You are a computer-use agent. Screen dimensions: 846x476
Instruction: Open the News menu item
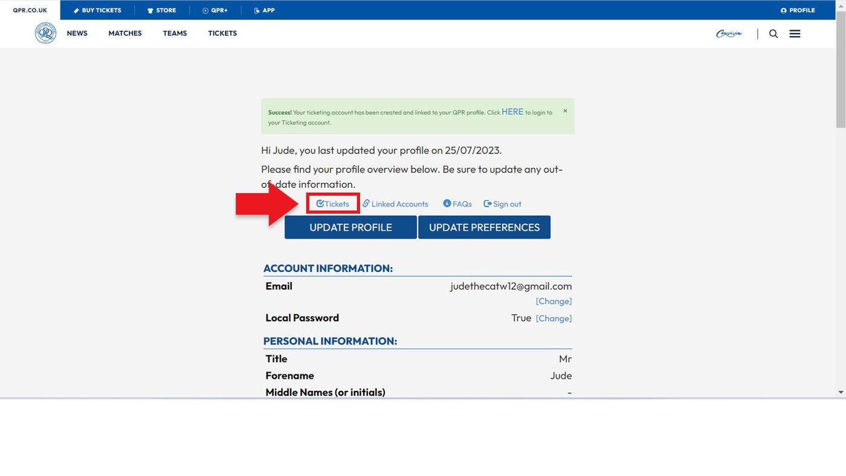[77, 33]
